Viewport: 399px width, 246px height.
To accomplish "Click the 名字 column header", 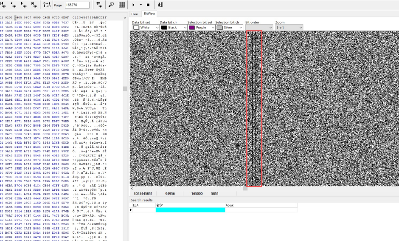I will pyautogui.click(x=190, y=205).
